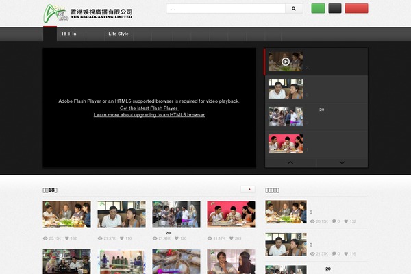Select the playlist thumbnail with the pink background
Viewport: 411px width, 274px height.
point(286,144)
